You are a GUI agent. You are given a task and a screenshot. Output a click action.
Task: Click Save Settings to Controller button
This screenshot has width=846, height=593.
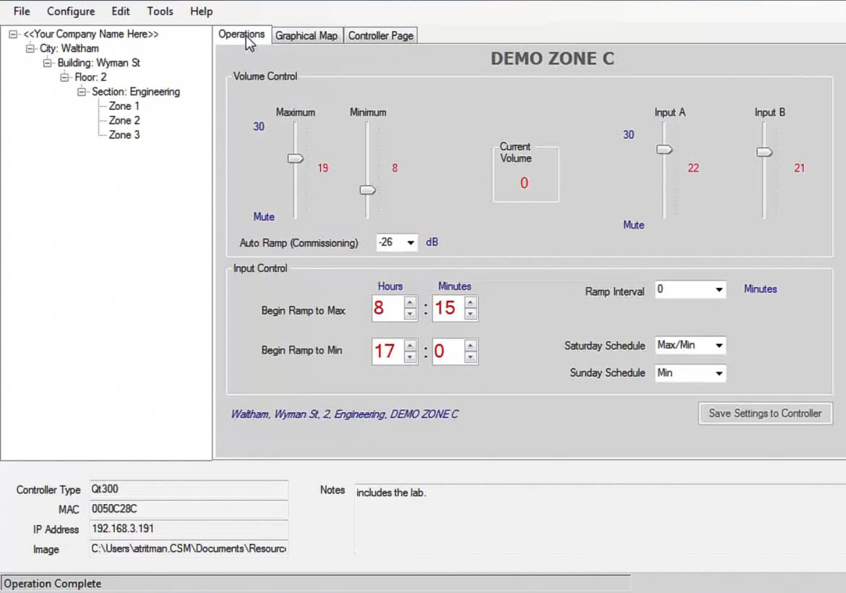click(765, 414)
